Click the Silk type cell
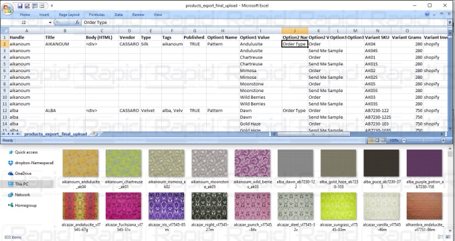The height and width of the screenshot is (241, 455). [x=151, y=44]
